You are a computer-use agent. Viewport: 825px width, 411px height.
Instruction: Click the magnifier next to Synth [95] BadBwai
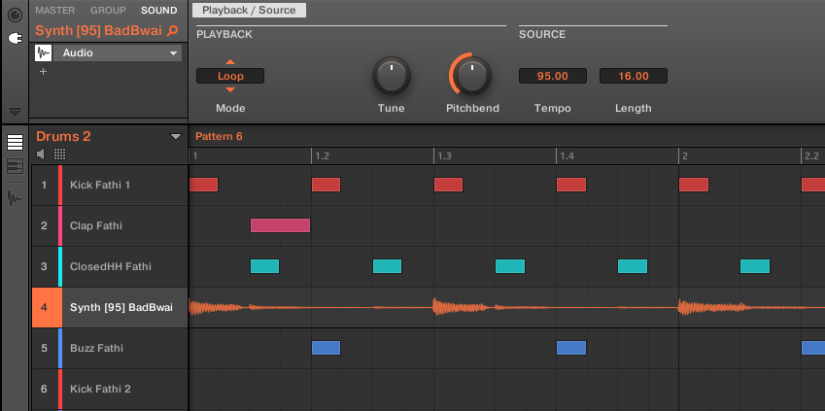173,31
